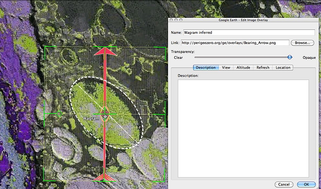Select the top-left green corner handle
The width and height of the screenshot is (321, 189).
click(45, 47)
